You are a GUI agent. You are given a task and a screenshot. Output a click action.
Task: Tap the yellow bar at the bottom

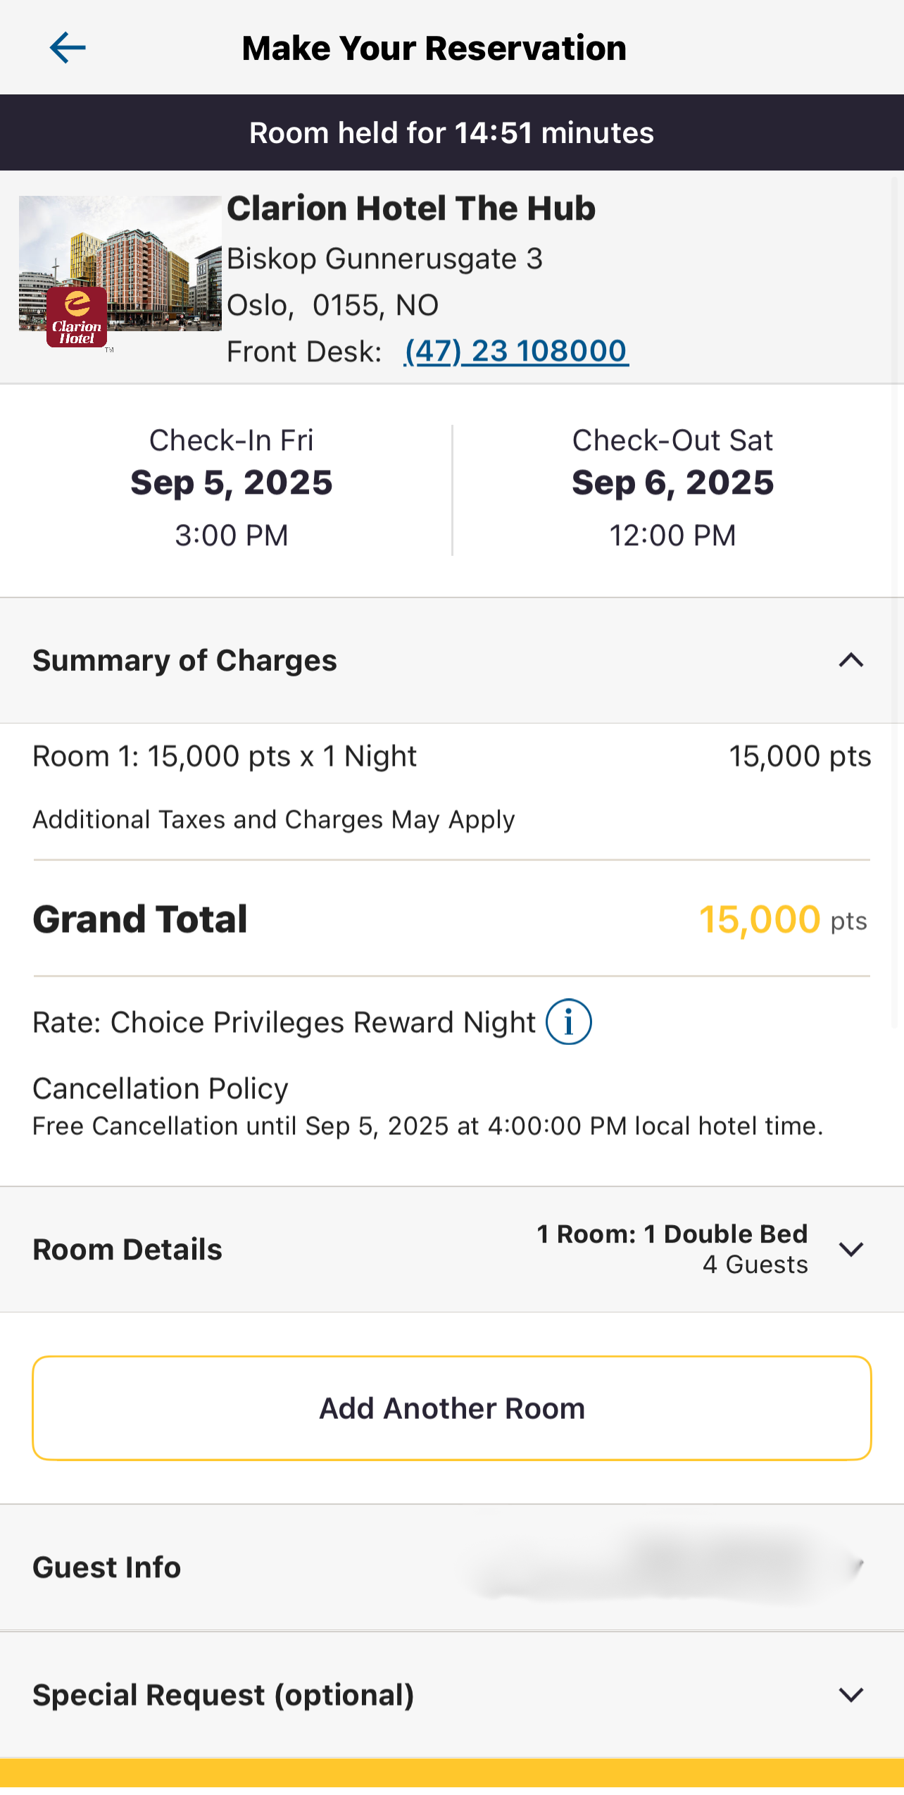click(x=452, y=1775)
